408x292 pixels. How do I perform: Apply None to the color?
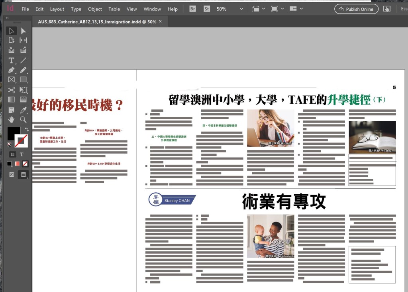tap(25, 164)
